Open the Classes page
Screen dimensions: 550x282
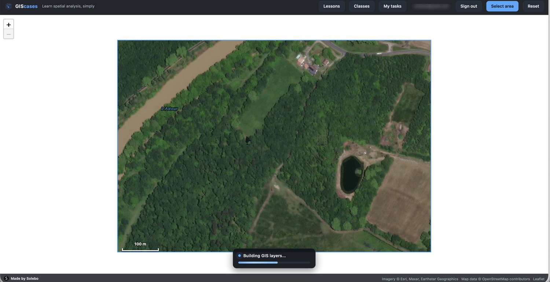[x=362, y=6]
